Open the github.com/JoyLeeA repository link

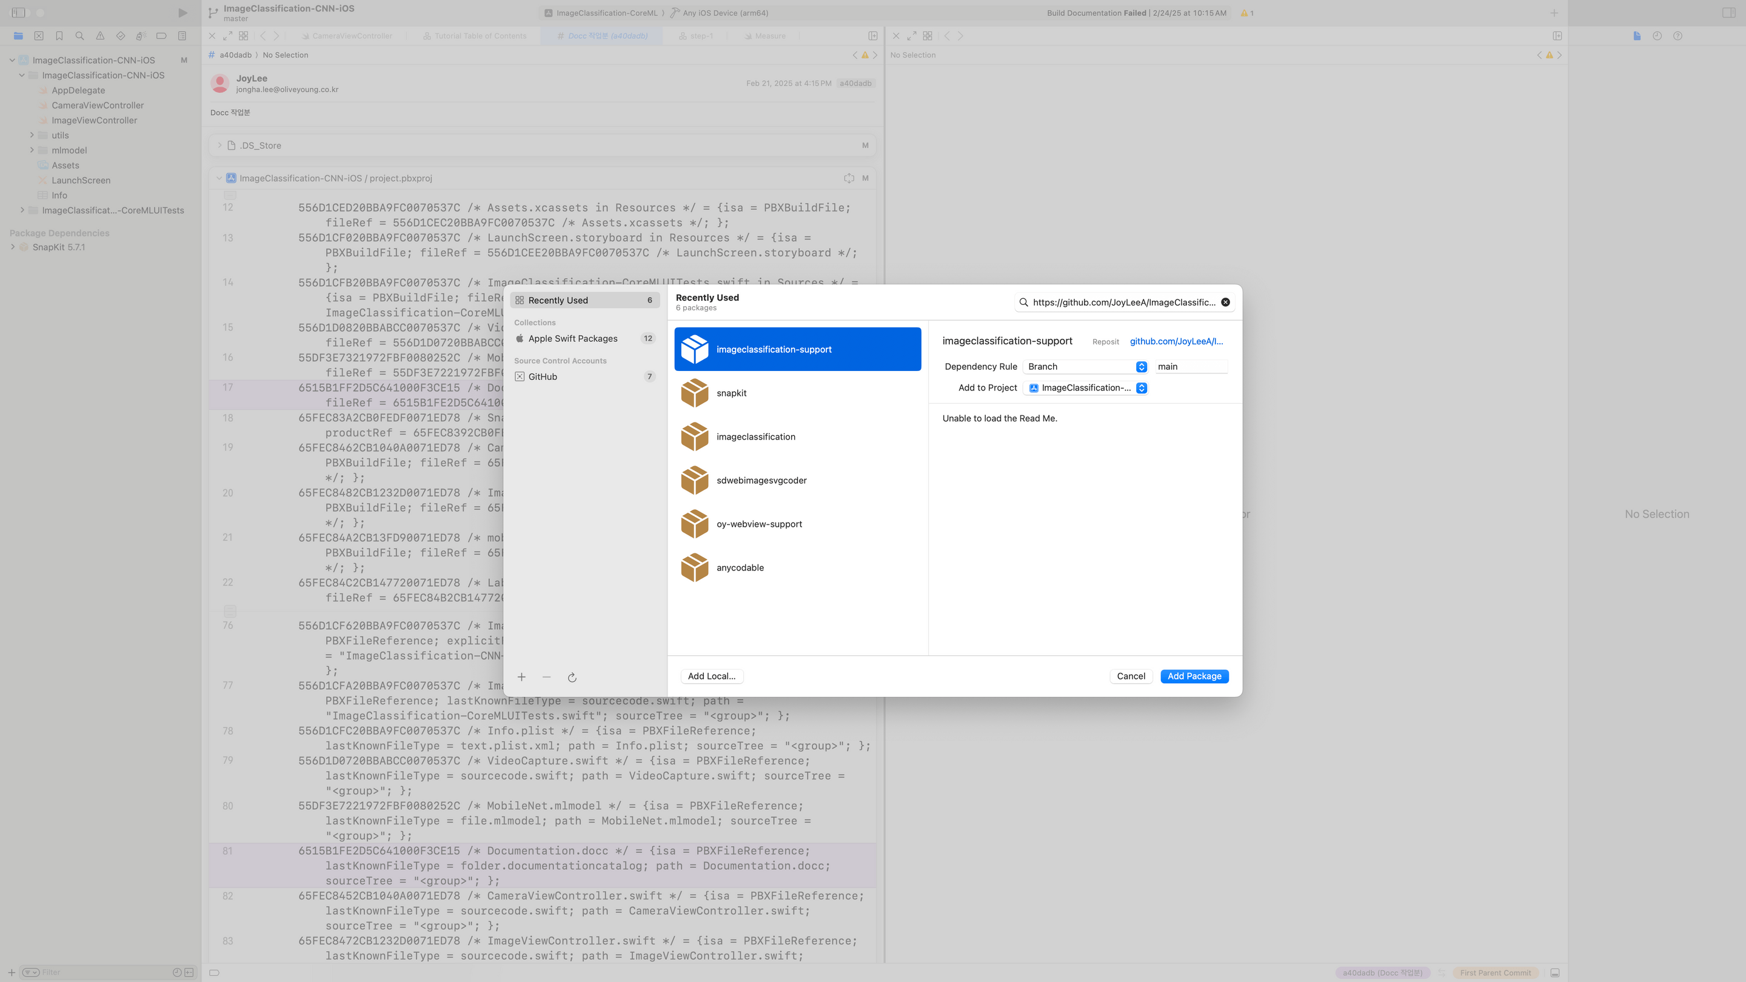coord(1176,341)
